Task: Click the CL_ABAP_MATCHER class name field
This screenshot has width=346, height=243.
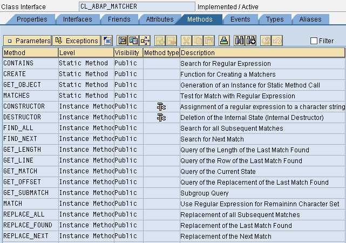Action: click(137, 6)
